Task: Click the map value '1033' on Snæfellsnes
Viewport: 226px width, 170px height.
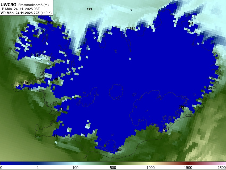Action: pos(25,83)
